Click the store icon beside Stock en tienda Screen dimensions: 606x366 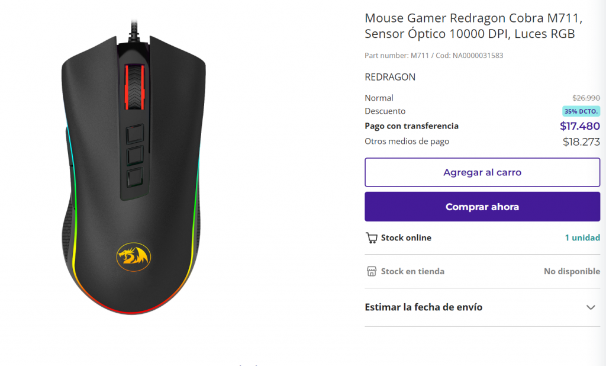(x=372, y=271)
